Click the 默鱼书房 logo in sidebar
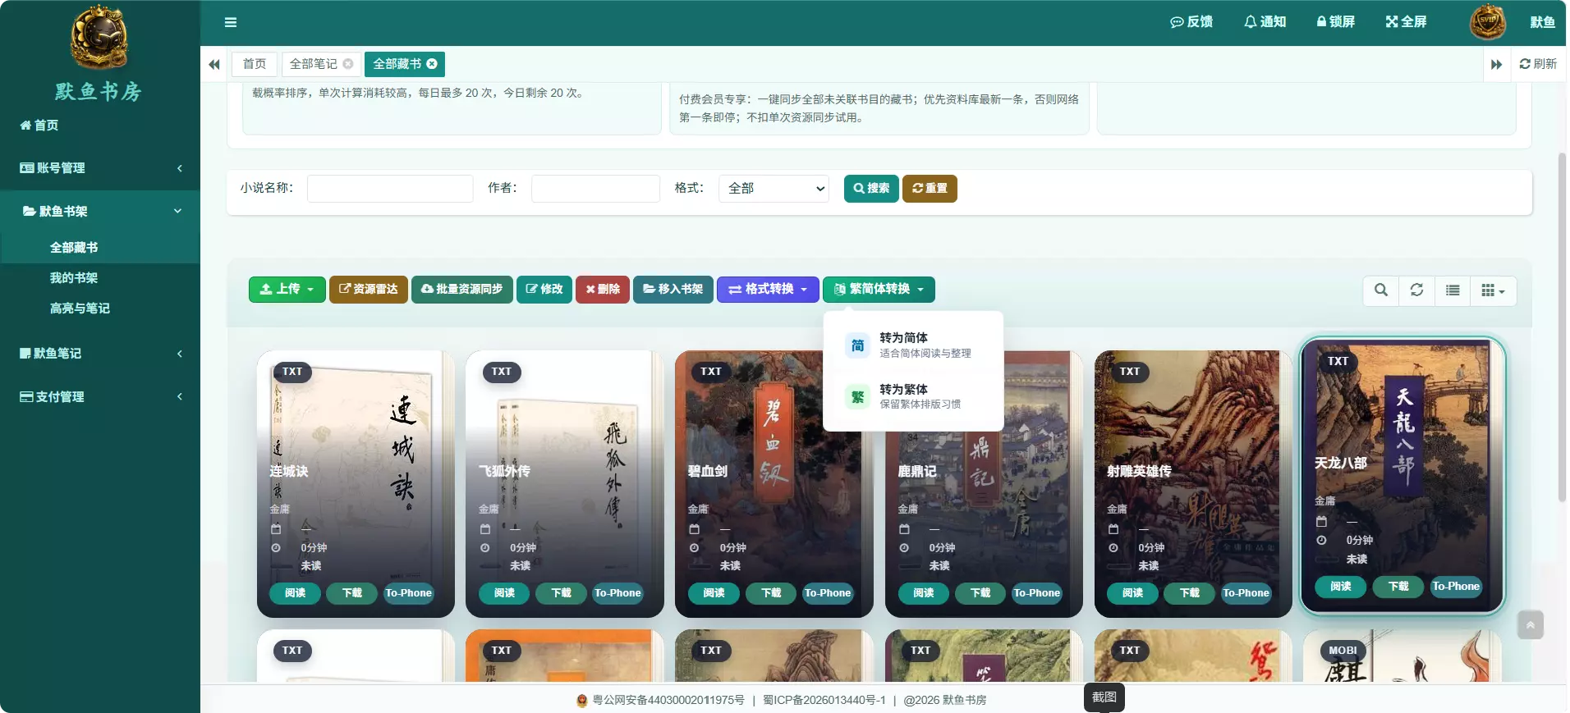The width and height of the screenshot is (1570, 713). tap(99, 52)
